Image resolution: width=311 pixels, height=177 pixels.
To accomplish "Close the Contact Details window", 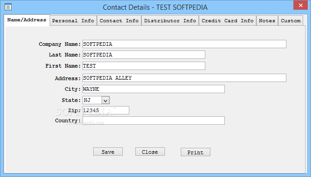I will (x=300, y=6).
